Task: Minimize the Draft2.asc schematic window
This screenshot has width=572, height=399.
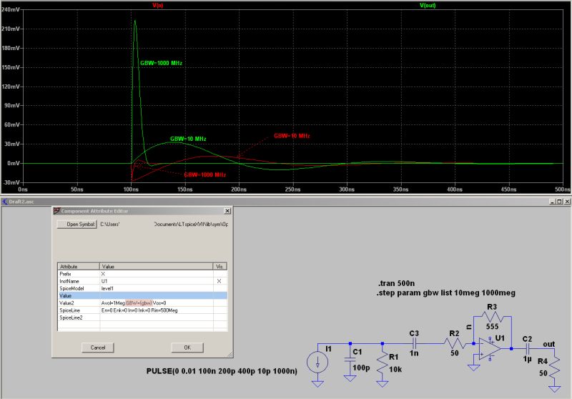Action: pyautogui.click(x=553, y=202)
